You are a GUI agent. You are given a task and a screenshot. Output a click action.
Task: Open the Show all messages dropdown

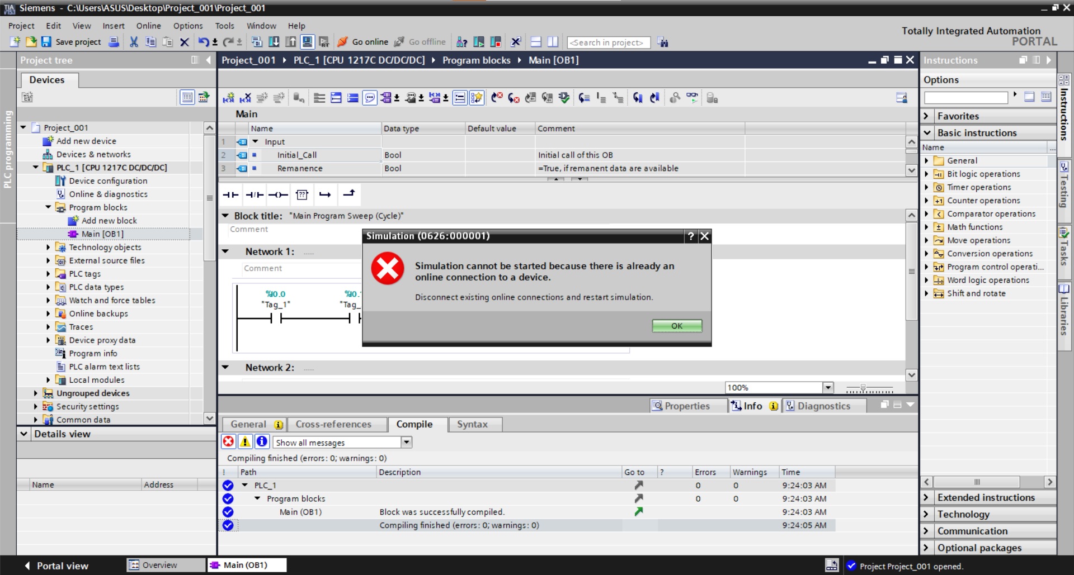[x=407, y=442]
